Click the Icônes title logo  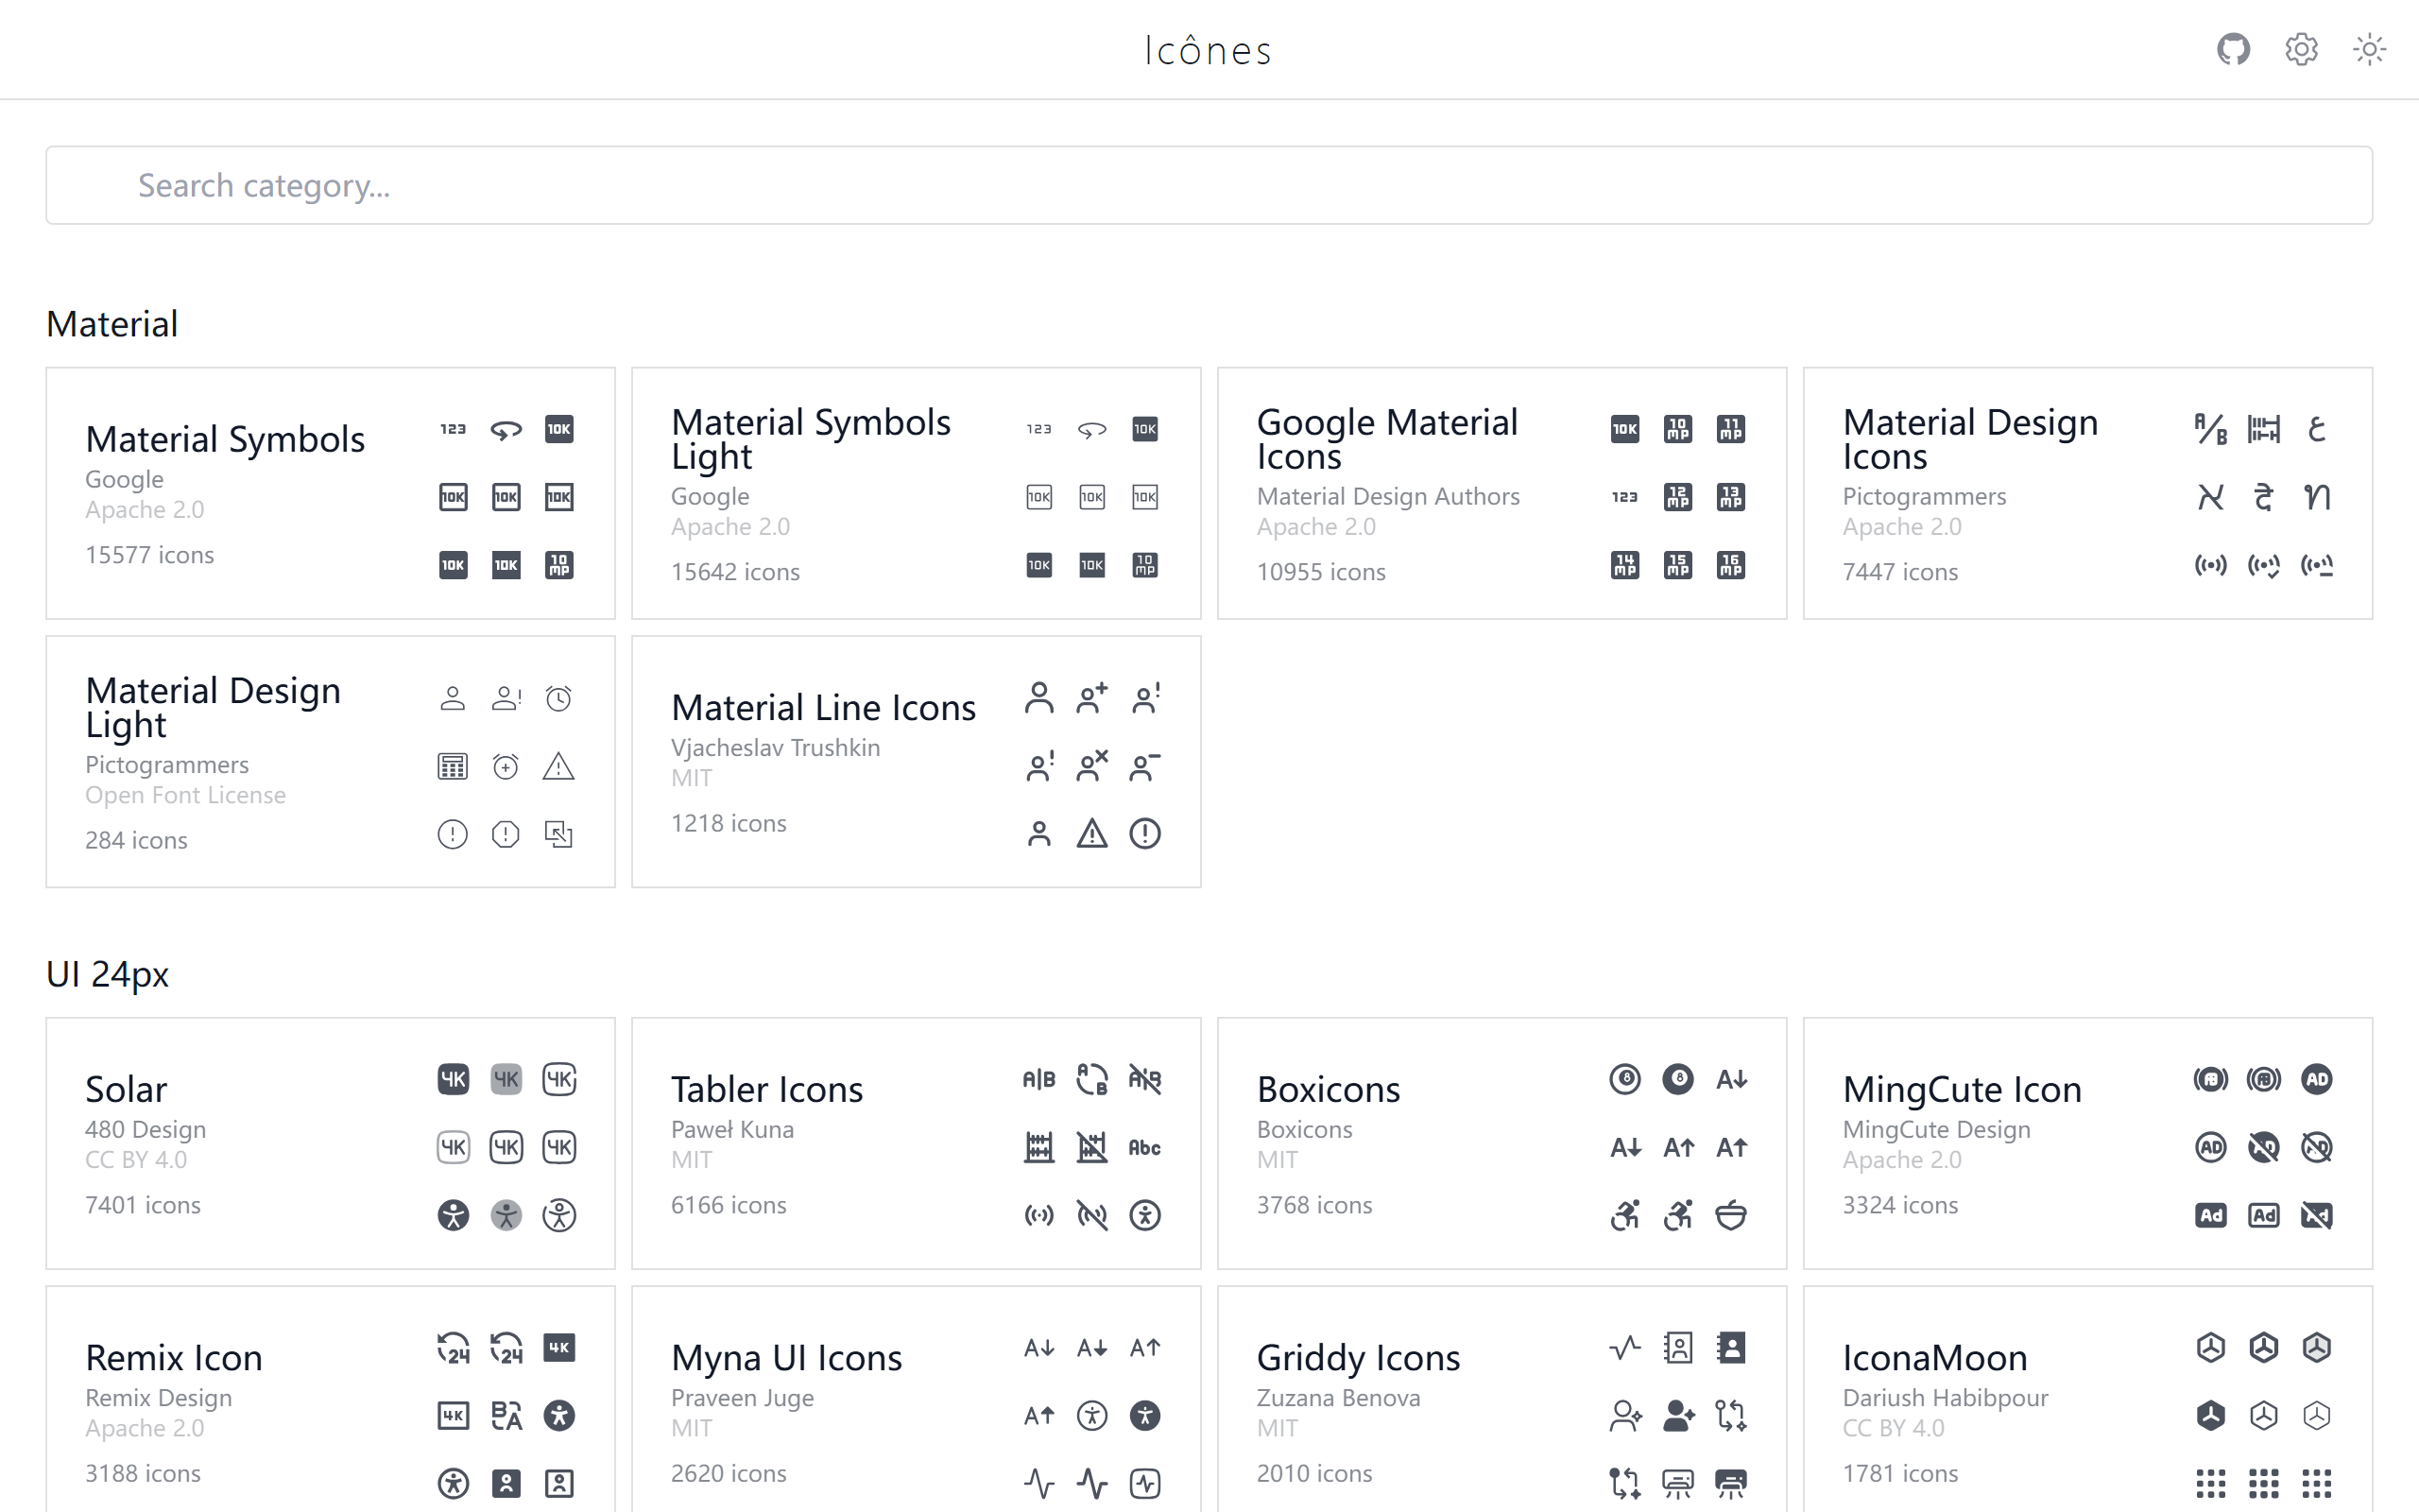1209,50
